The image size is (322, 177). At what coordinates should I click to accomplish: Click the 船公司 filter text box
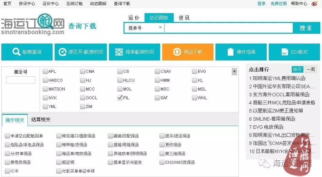(21, 80)
